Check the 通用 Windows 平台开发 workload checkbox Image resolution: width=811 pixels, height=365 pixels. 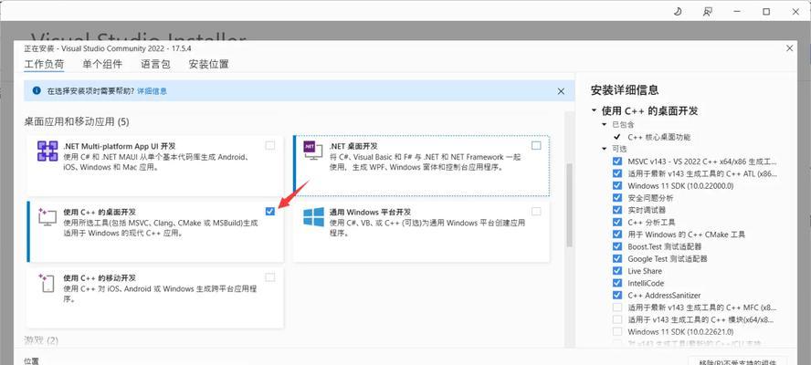click(x=536, y=211)
